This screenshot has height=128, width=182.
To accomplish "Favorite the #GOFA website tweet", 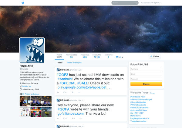I will (72, 118).
